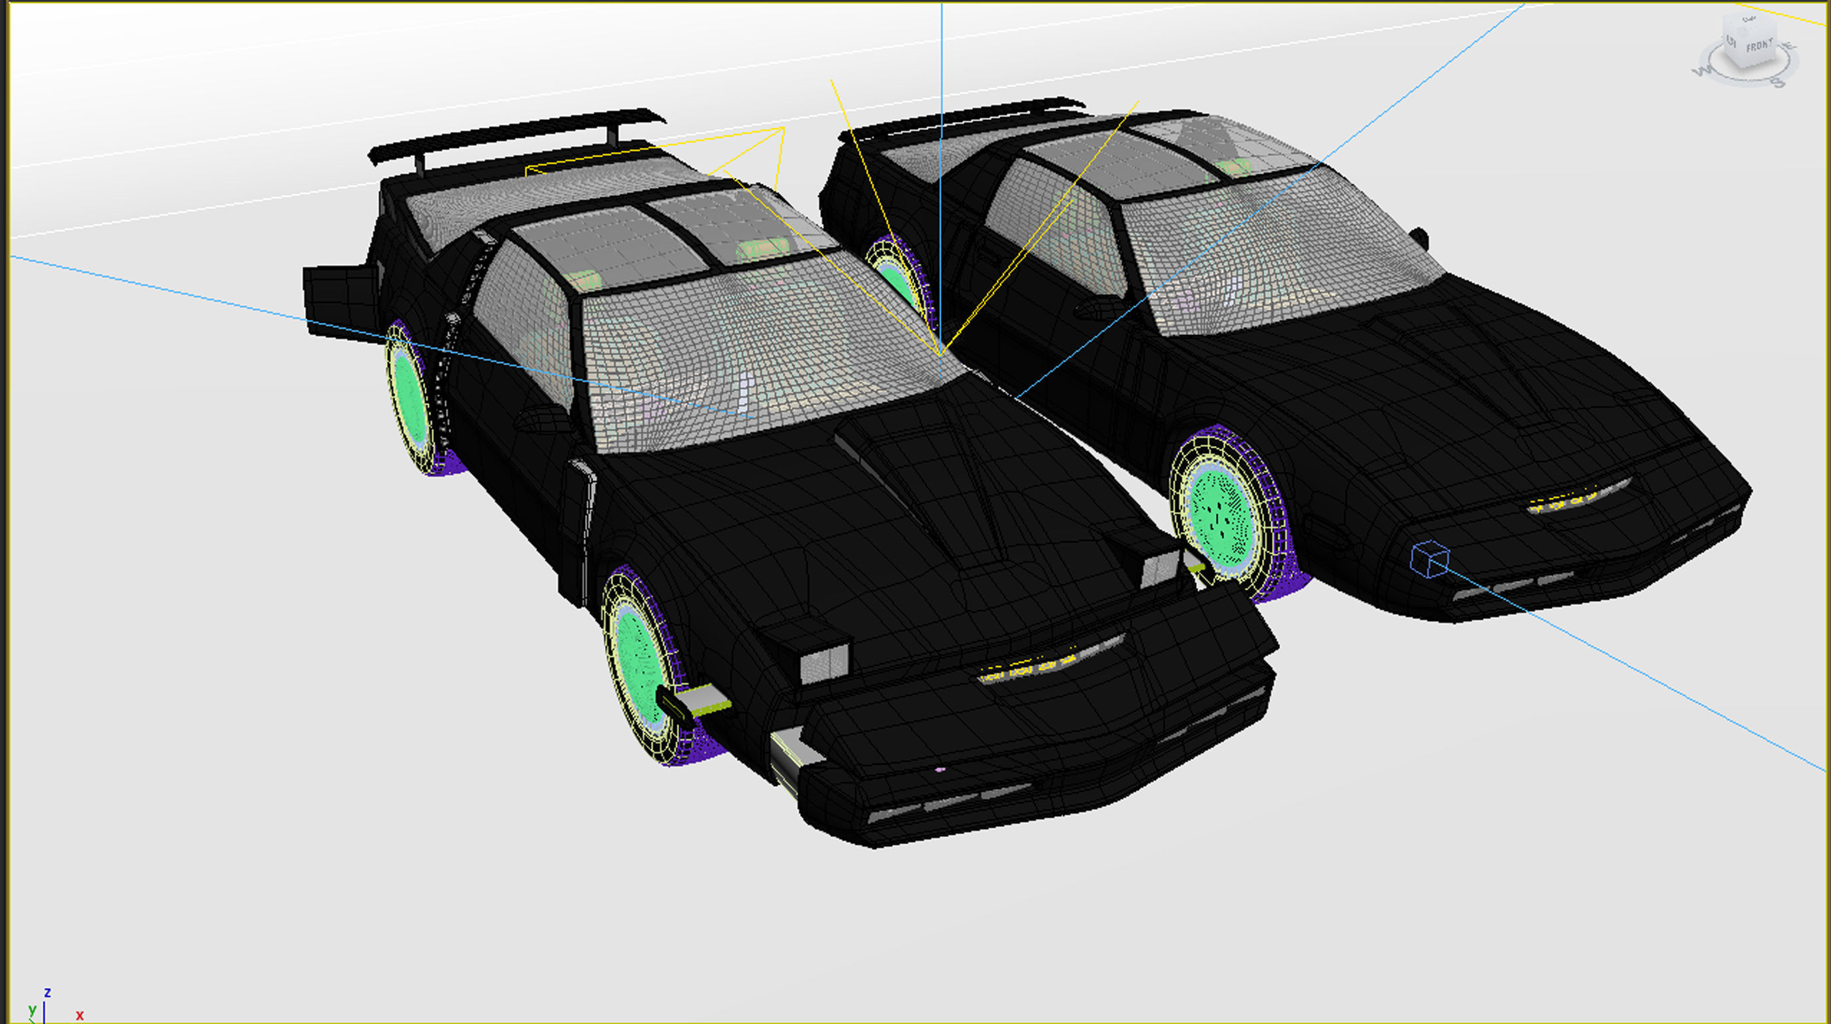Select the right car's windshield mesh
Screen dimensions: 1831x1024
pyautogui.click(x=1273, y=253)
